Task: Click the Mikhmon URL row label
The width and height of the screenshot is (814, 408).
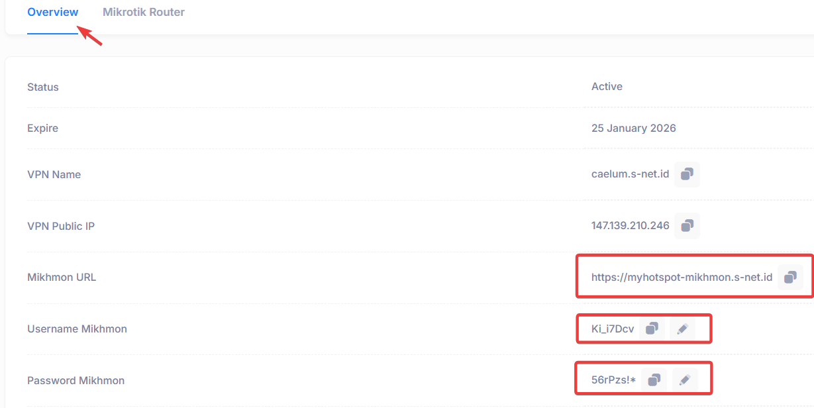Action: 62,278
